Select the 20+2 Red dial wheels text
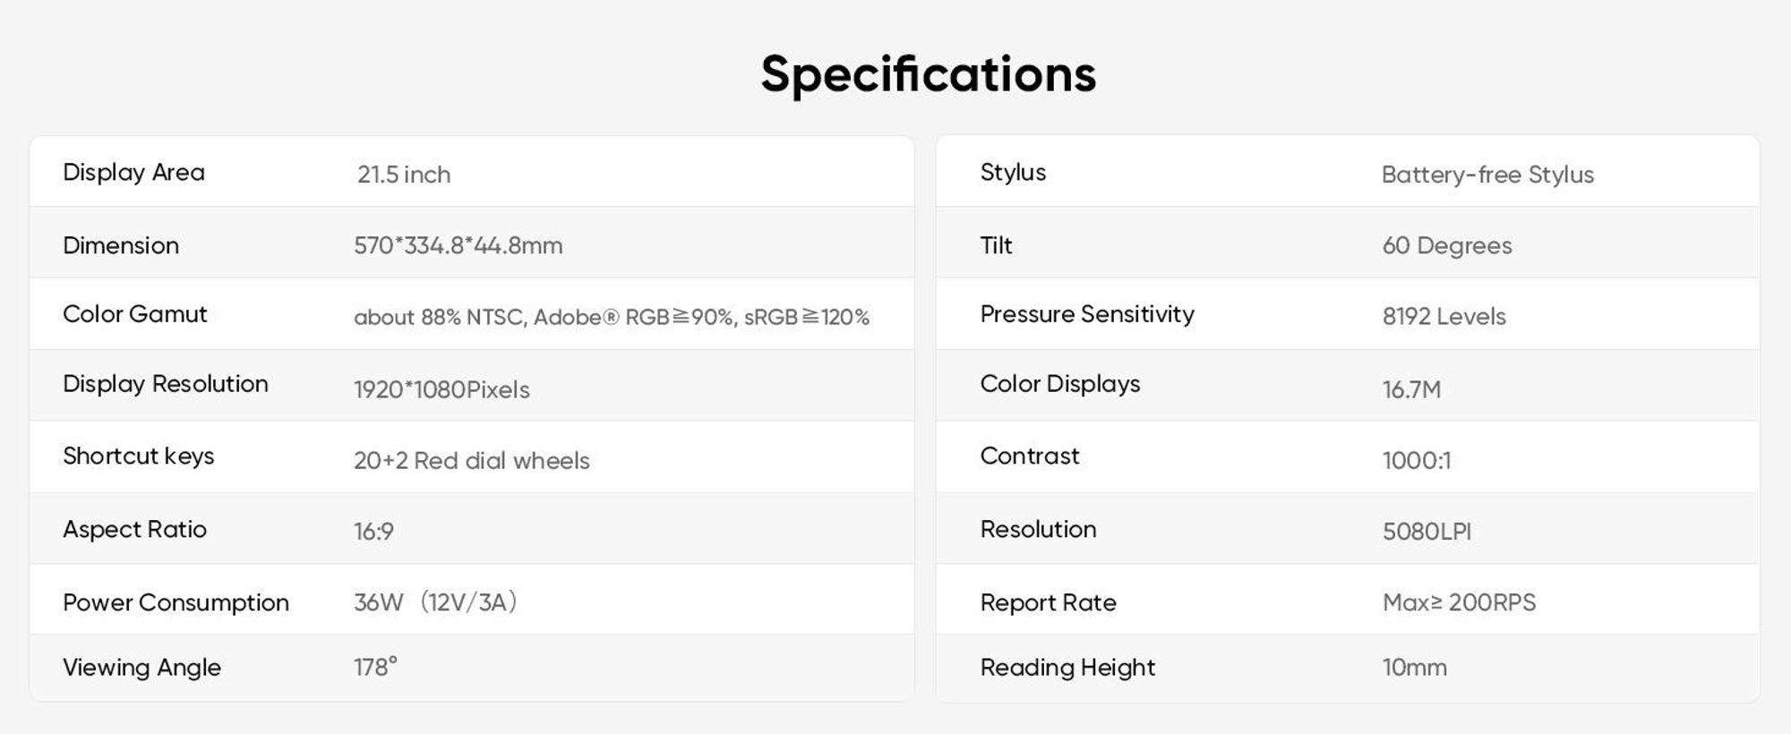This screenshot has width=1791, height=734. pyautogui.click(x=472, y=460)
